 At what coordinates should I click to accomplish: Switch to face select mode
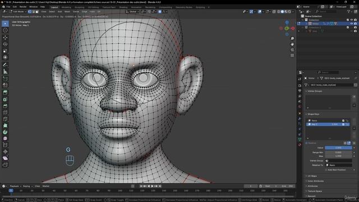[x=37, y=11]
